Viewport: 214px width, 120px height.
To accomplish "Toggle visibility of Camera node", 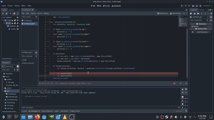I will pos(17,29).
